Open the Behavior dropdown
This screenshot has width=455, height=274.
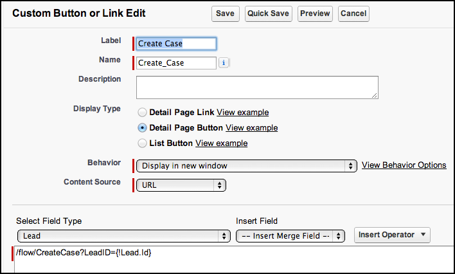coord(247,165)
